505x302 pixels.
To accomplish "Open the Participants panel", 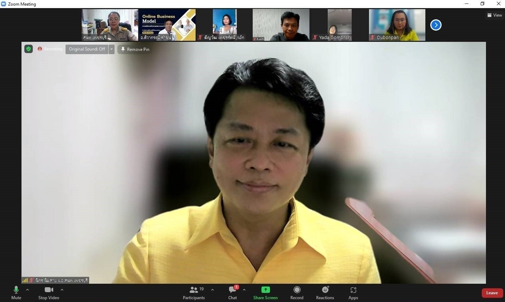I will point(194,293).
